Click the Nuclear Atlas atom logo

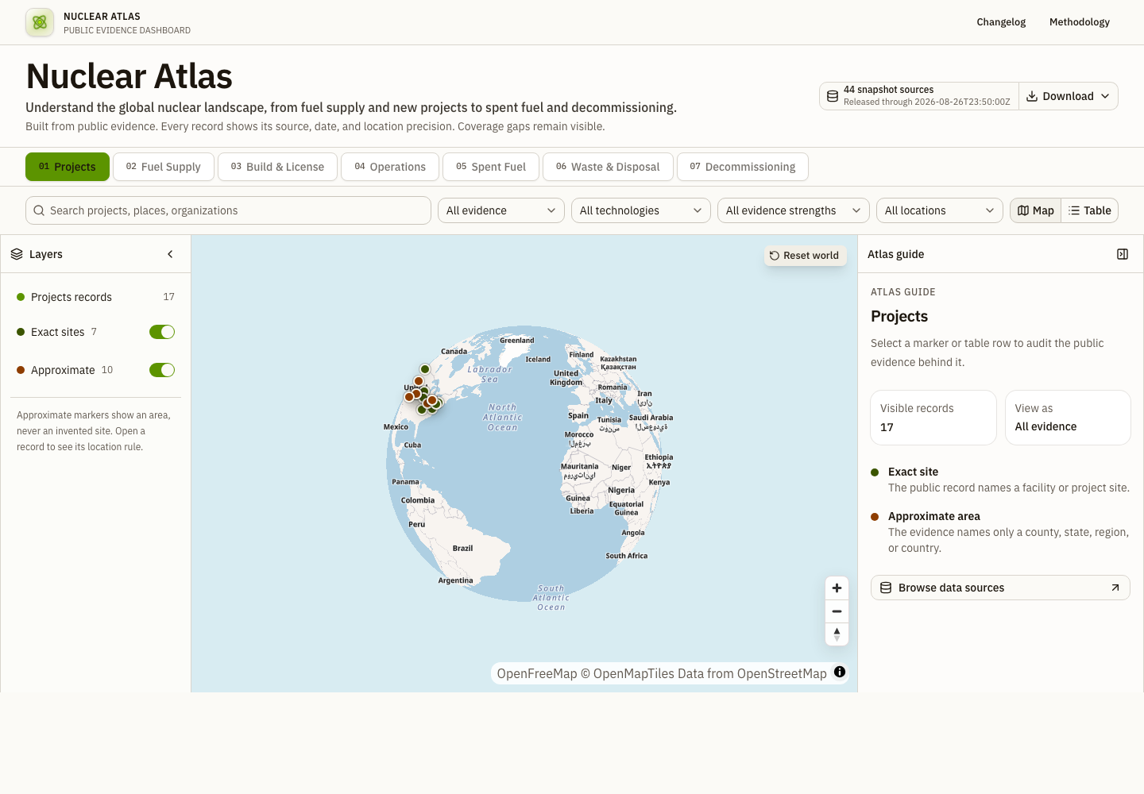tap(40, 22)
